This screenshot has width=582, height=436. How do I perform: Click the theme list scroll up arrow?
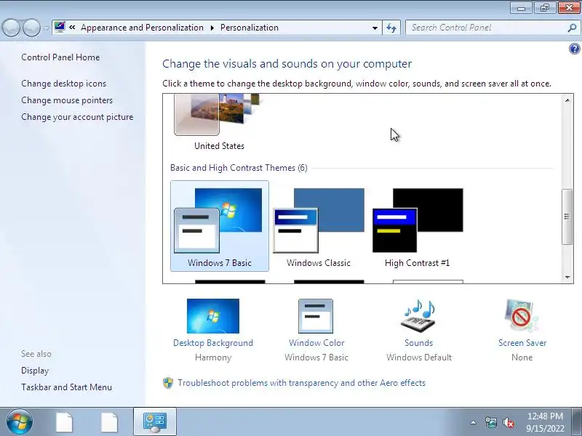567,100
